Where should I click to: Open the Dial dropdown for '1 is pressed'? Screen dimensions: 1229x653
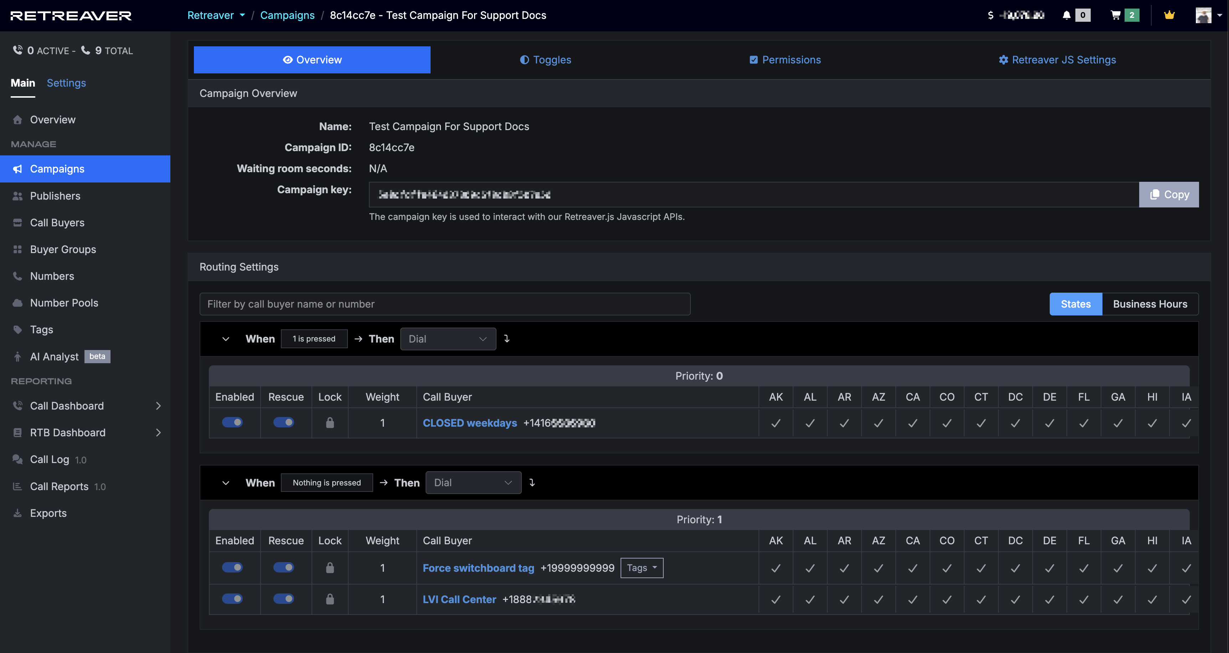tap(448, 339)
